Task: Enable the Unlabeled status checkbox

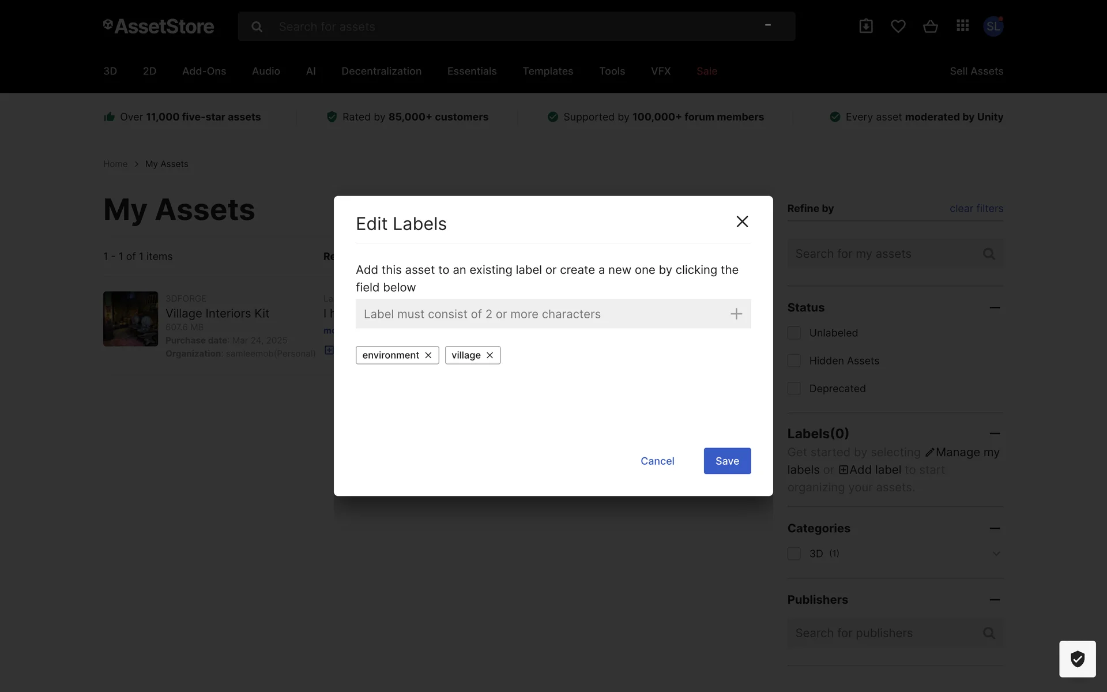Action: click(794, 333)
